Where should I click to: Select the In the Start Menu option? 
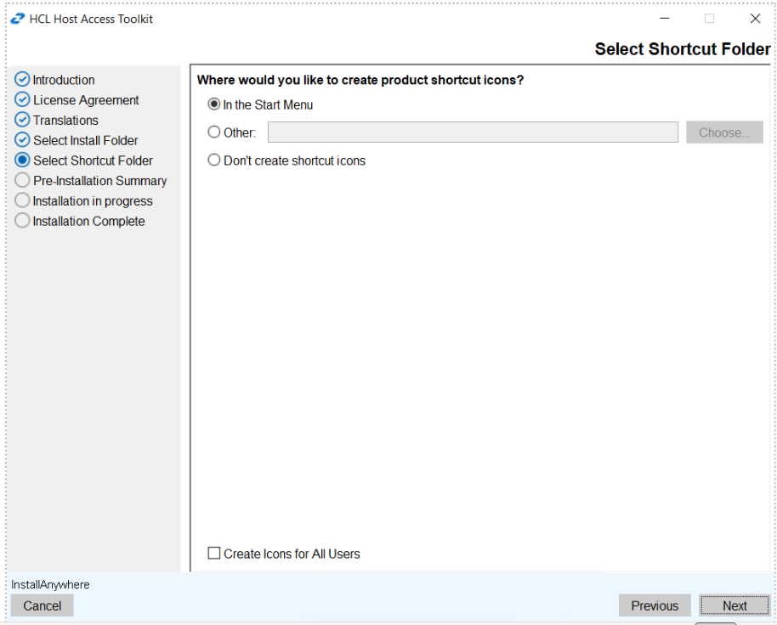pos(214,105)
